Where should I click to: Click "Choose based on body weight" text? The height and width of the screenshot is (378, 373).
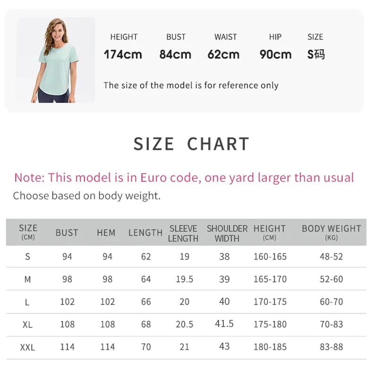tap(87, 195)
